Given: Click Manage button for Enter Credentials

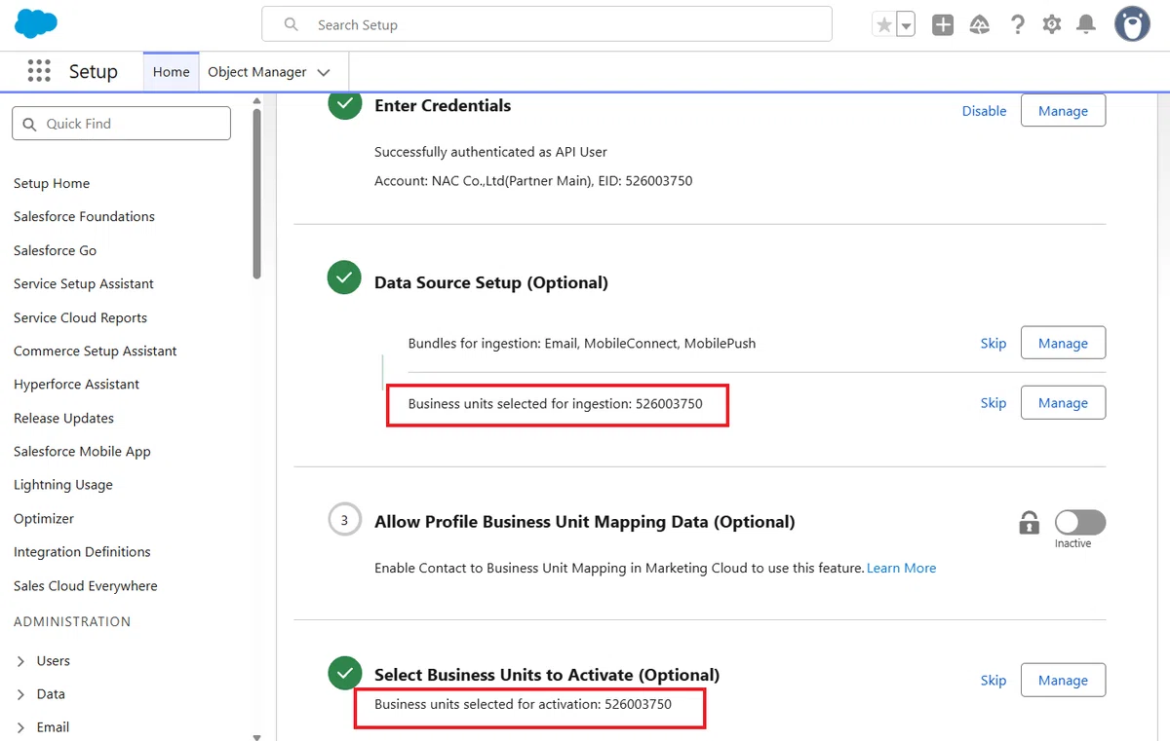Looking at the screenshot, I should pyautogui.click(x=1063, y=110).
